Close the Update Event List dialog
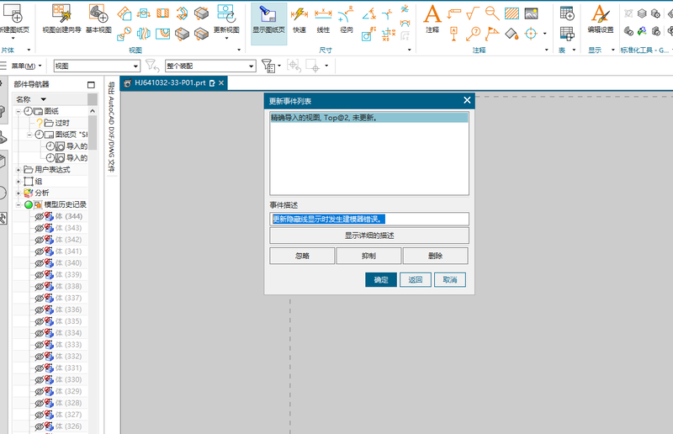This screenshot has height=434, width=673. 467,100
